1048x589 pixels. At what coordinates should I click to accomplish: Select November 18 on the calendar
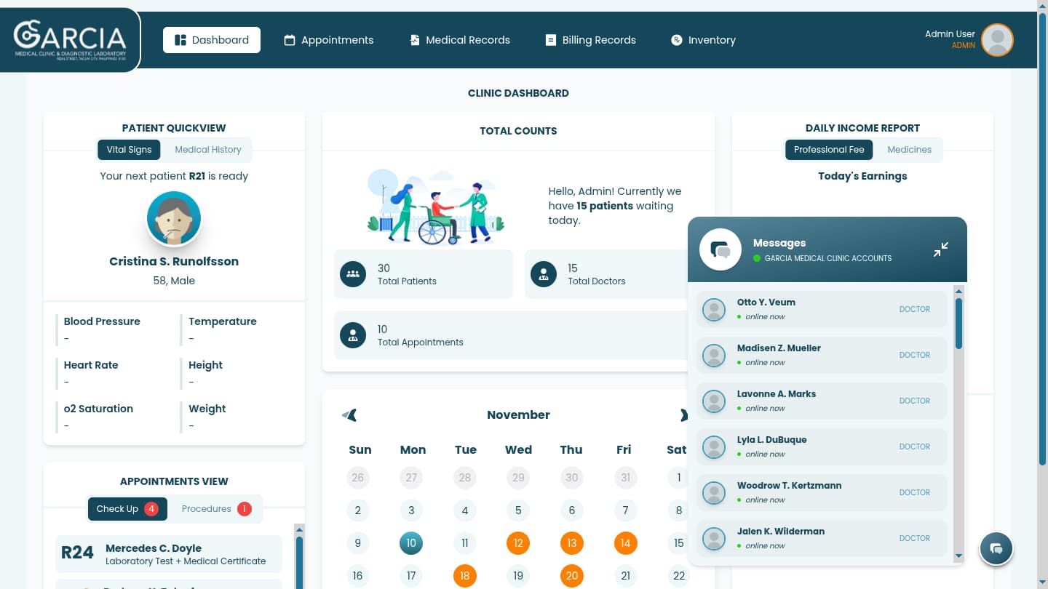[x=464, y=576]
